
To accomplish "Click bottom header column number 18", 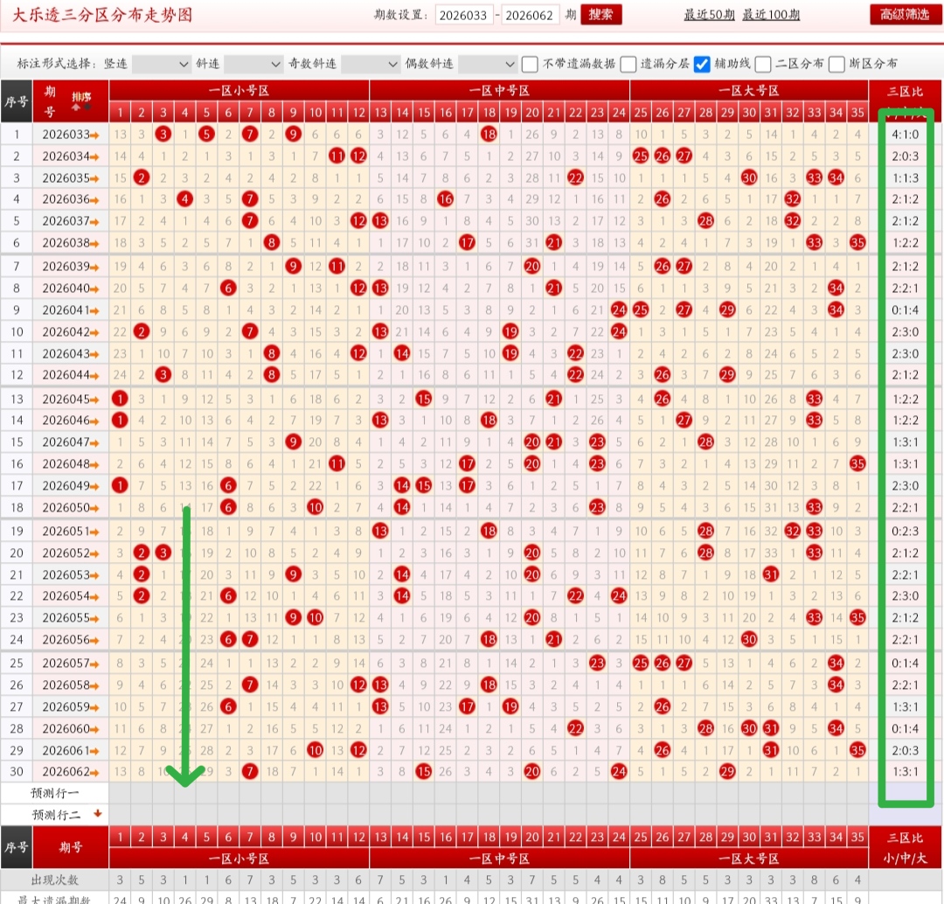I will (489, 837).
